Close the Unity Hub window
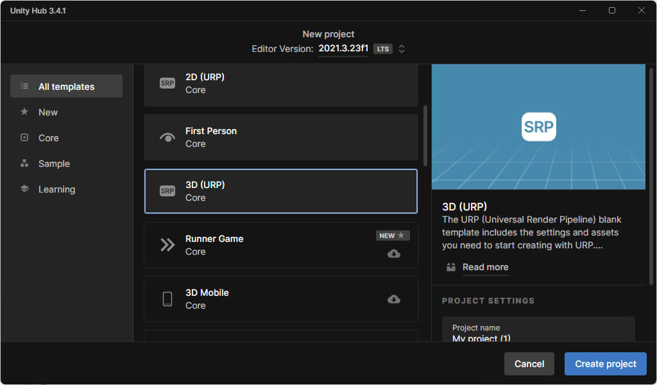This screenshot has width=657, height=385. click(642, 10)
